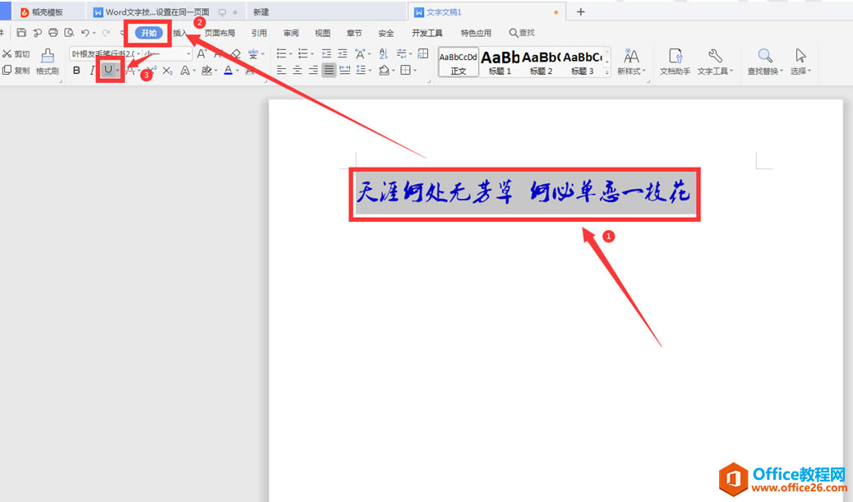Center align the paragraph
853x502 pixels.
[x=297, y=70]
